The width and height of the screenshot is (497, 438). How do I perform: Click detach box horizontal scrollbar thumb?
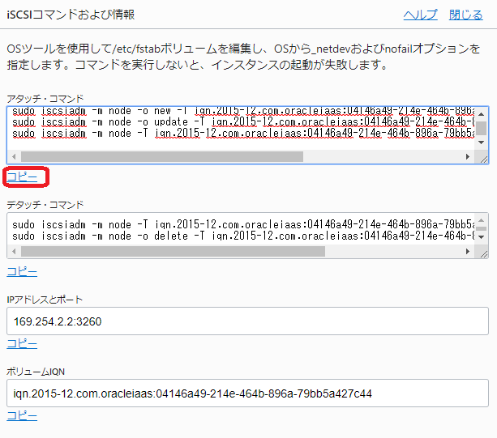(x=162, y=253)
